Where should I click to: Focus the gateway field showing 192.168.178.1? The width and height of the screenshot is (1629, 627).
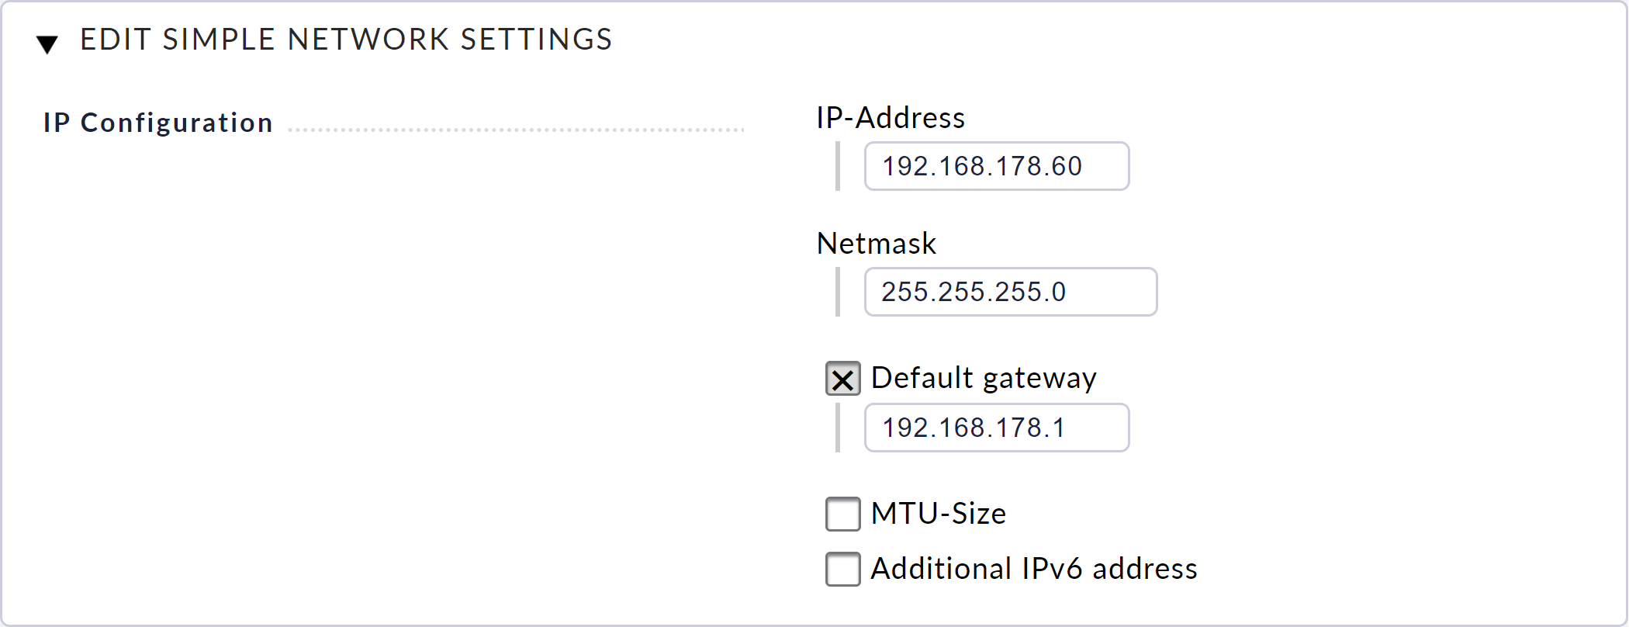point(996,428)
